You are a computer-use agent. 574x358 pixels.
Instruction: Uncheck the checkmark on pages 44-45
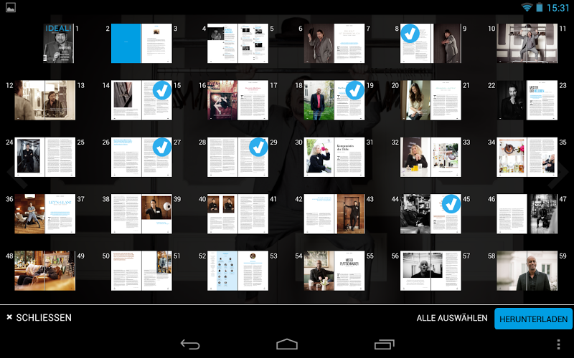(x=451, y=204)
